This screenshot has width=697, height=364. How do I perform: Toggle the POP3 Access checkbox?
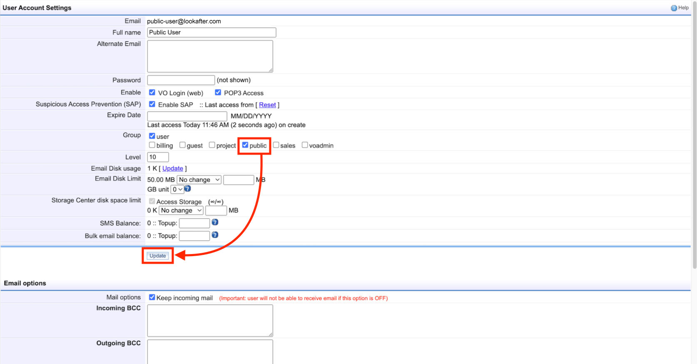click(x=218, y=92)
